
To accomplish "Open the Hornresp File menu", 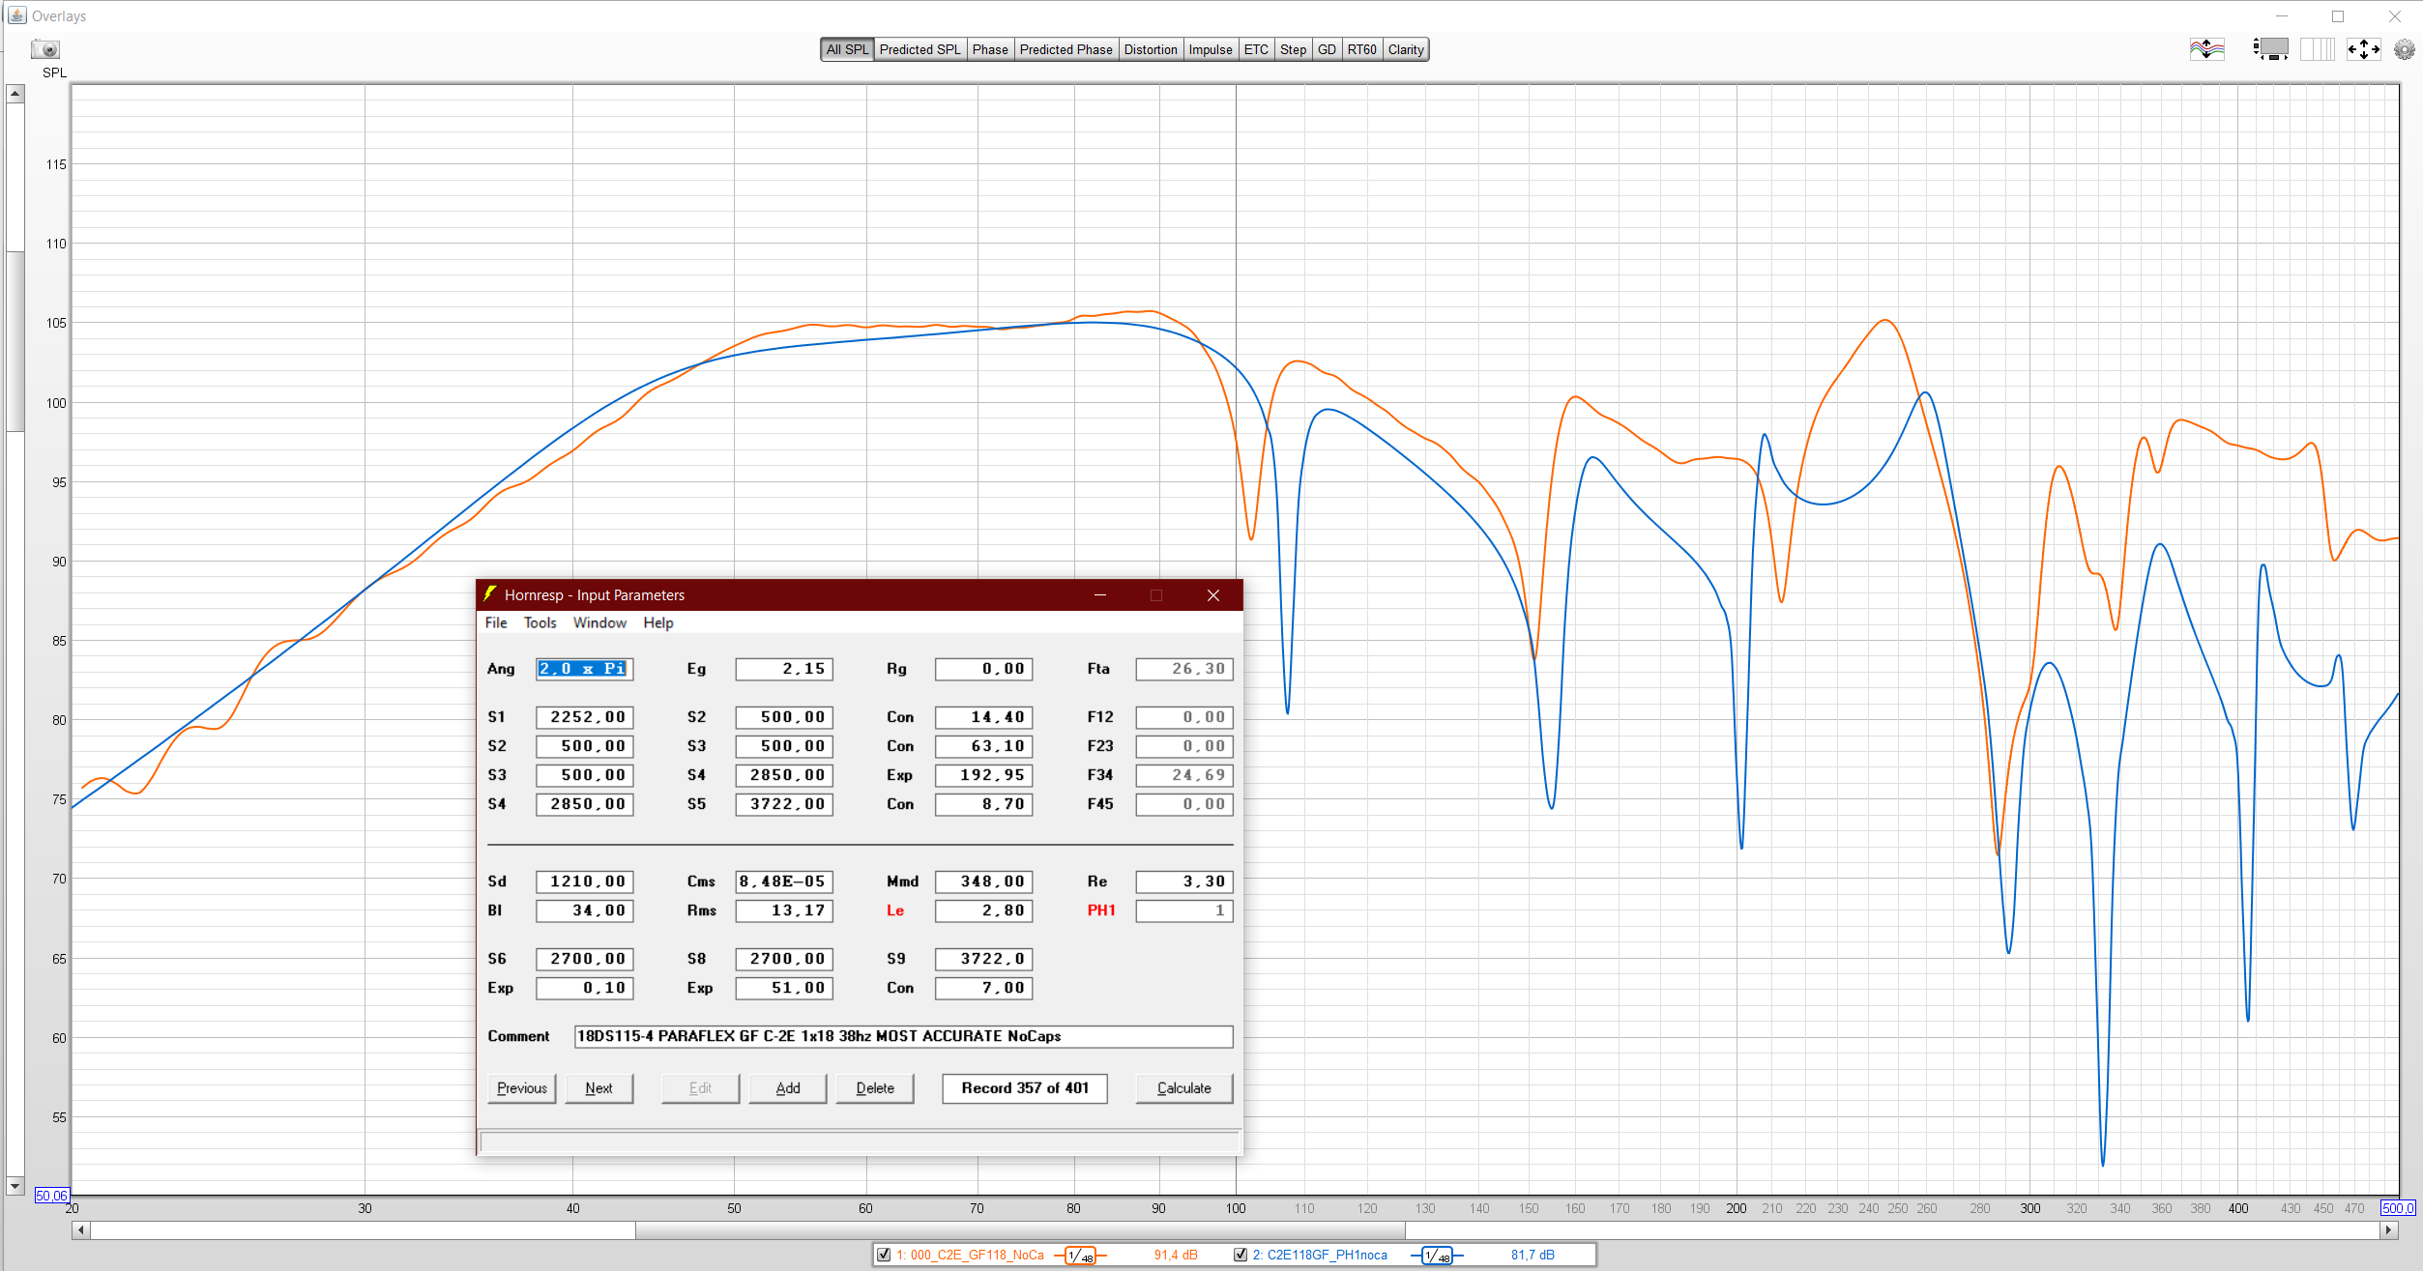I will click(x=496, y=622).
